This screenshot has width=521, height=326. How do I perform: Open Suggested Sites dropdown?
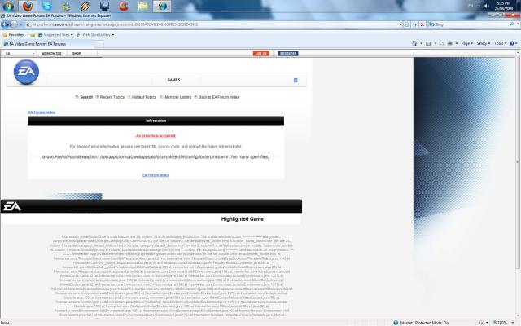click(x=55, y=34)
